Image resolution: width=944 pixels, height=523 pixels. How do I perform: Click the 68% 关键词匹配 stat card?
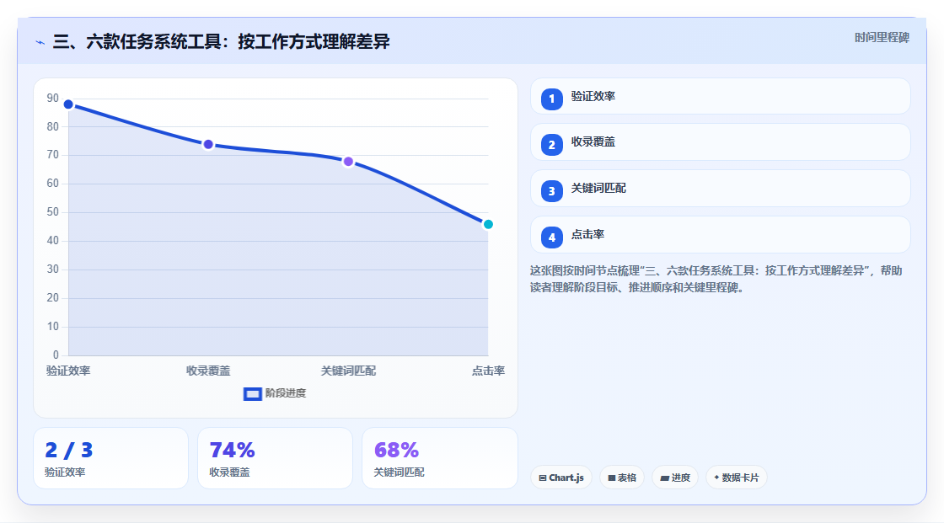pyautogui.click(x=439, y=459)
